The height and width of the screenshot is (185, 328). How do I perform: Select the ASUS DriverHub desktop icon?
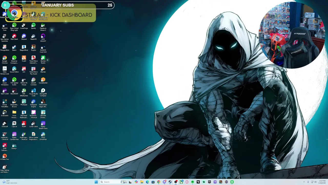point(43,136)
